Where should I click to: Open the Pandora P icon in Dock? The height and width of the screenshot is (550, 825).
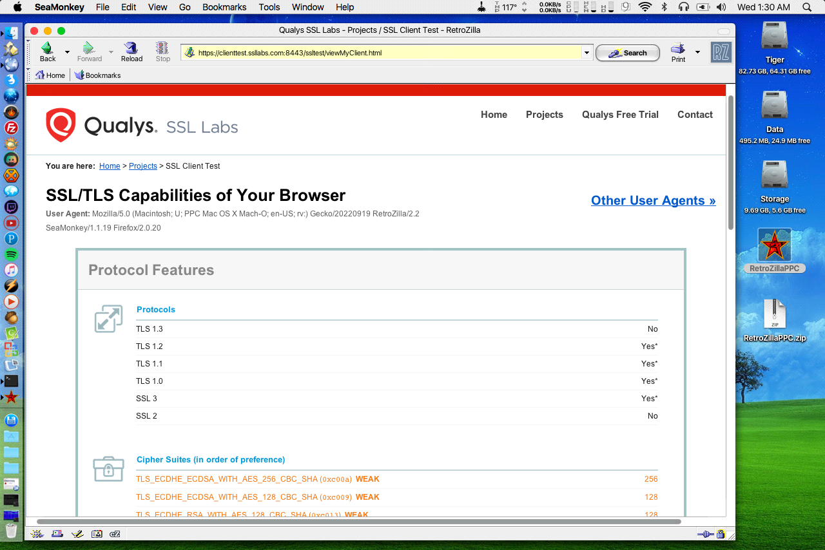[x=11, y=238]
